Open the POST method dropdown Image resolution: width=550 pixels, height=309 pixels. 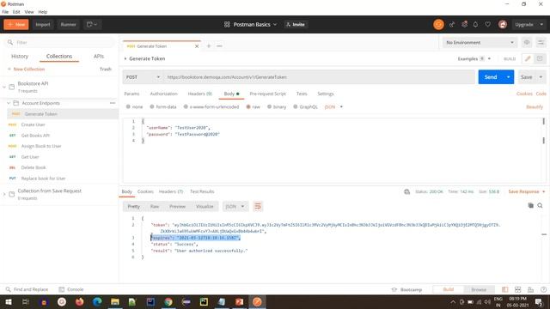click(x=143, y=77)
